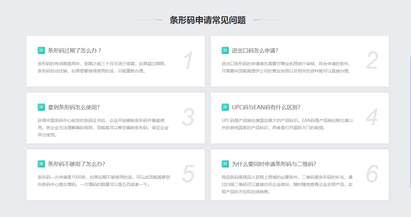411x217 pixels.
Task: Click the large number 4 on the UPC card
Action: pos(372,118)
